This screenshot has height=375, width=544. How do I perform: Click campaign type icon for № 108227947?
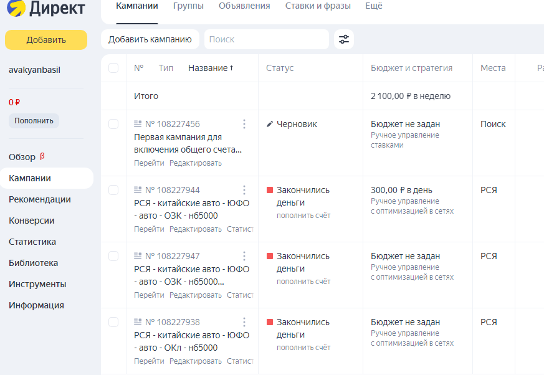[138, 255]
